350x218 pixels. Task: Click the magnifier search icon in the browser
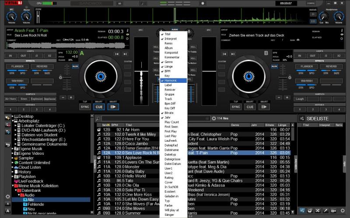[99, 119]
